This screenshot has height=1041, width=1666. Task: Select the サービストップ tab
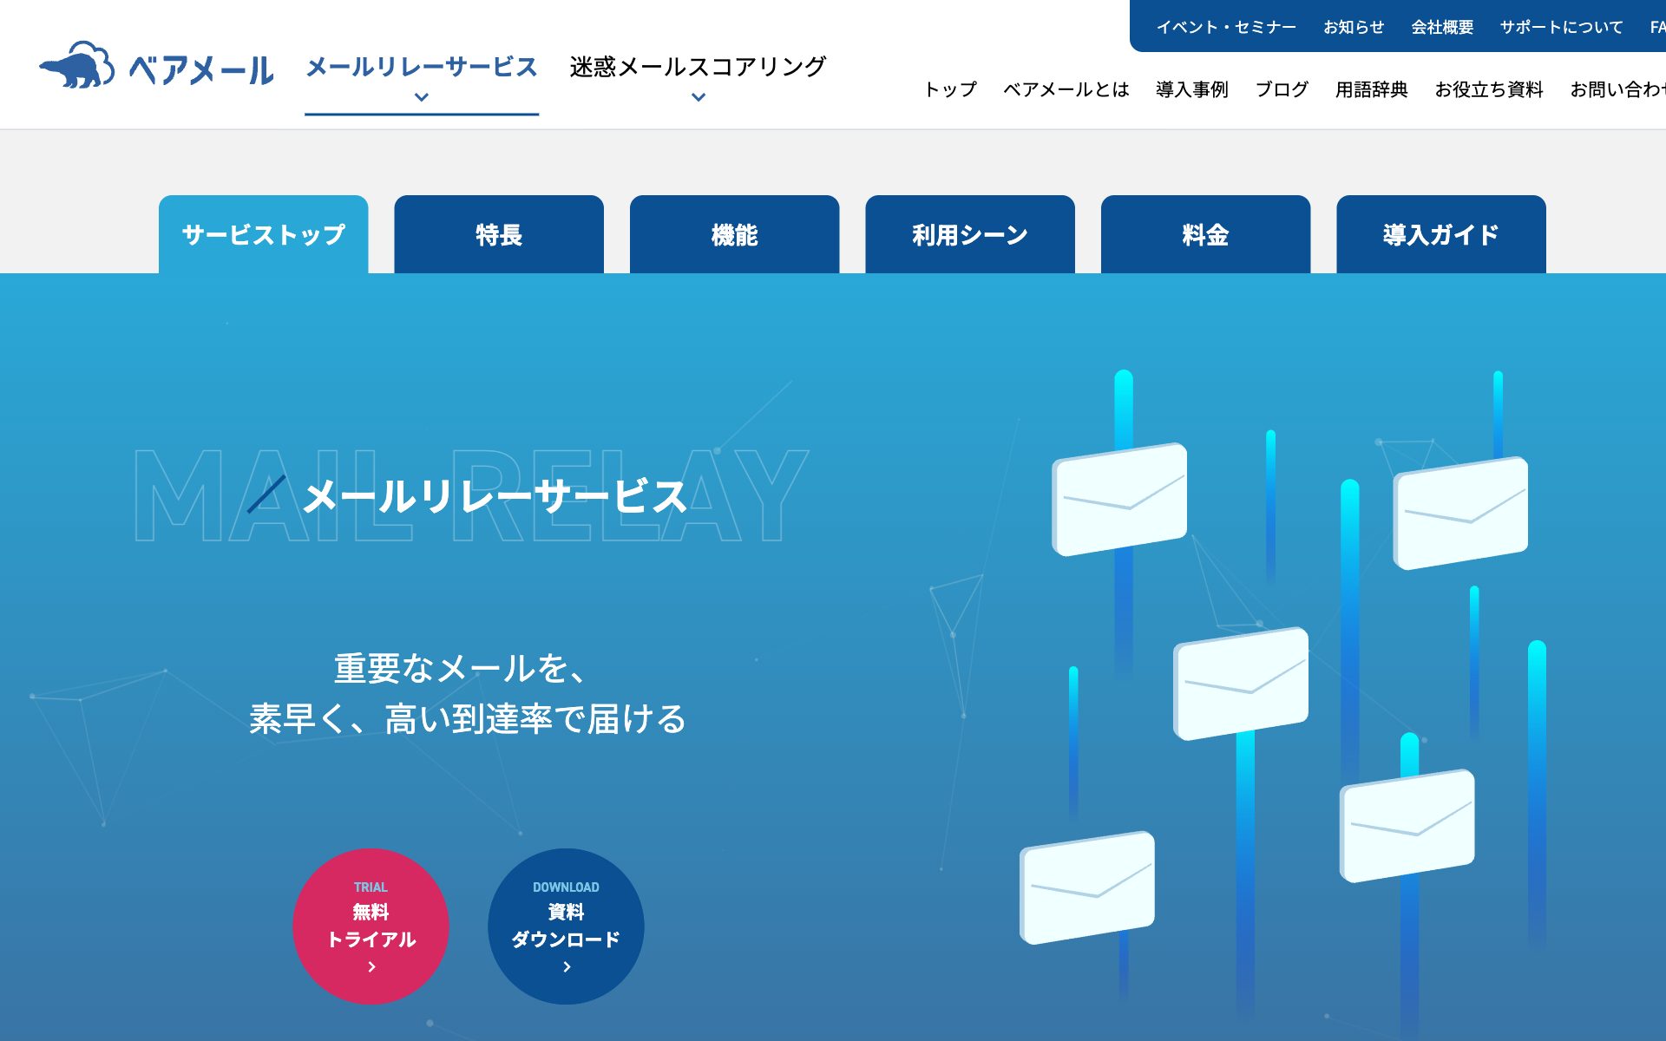coord(264,234)
